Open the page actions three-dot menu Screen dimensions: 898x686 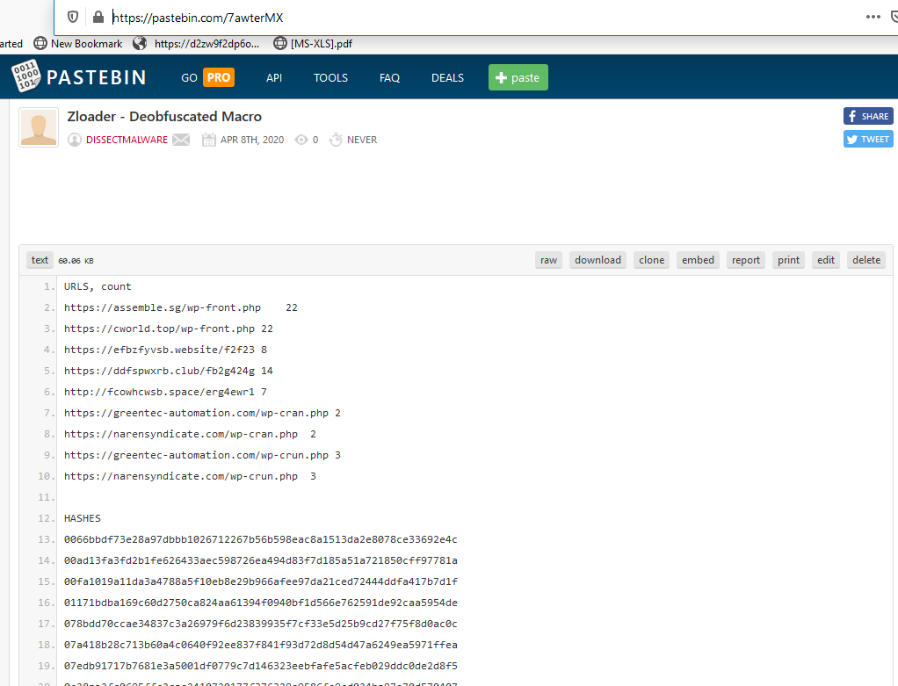[873, 18]
